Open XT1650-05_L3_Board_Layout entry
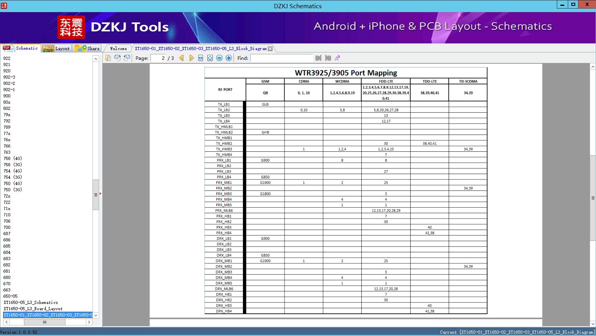The height and width of the screenshot is (336, 596). [33, 309]
